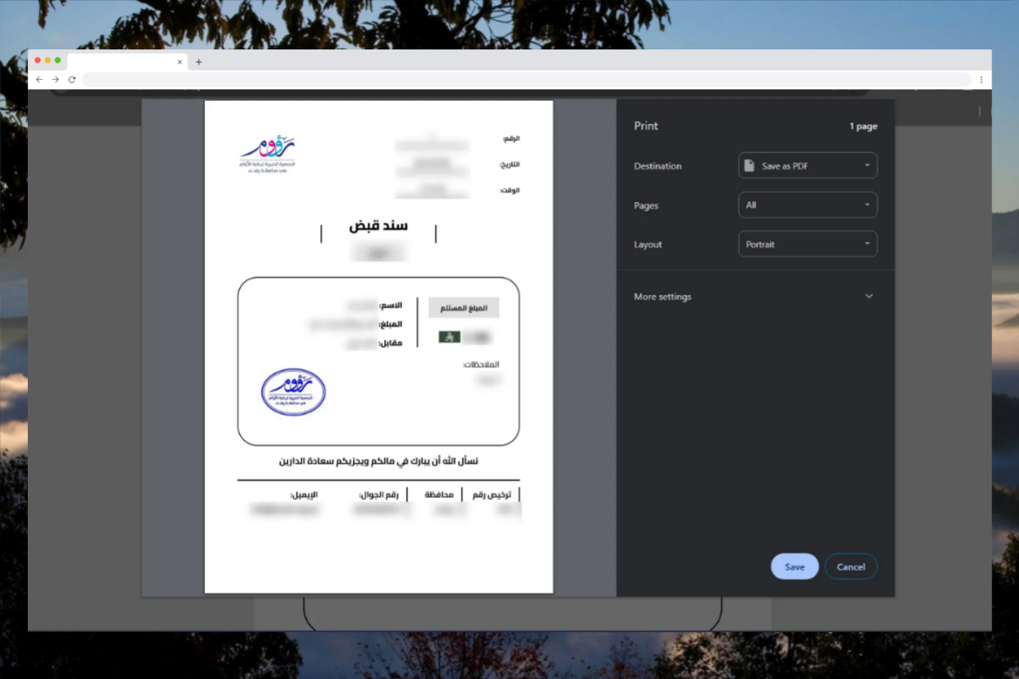This screenshot has height=679, width=1019.
Task: Click the '1 page' count text
Action: pos(863,126)
